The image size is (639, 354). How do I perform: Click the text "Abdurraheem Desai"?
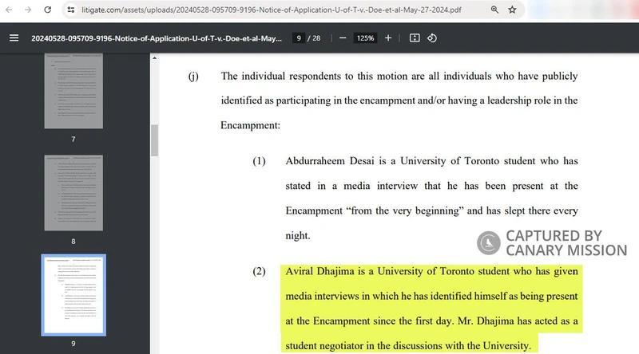pyautogui.click(x=329, y=161)
